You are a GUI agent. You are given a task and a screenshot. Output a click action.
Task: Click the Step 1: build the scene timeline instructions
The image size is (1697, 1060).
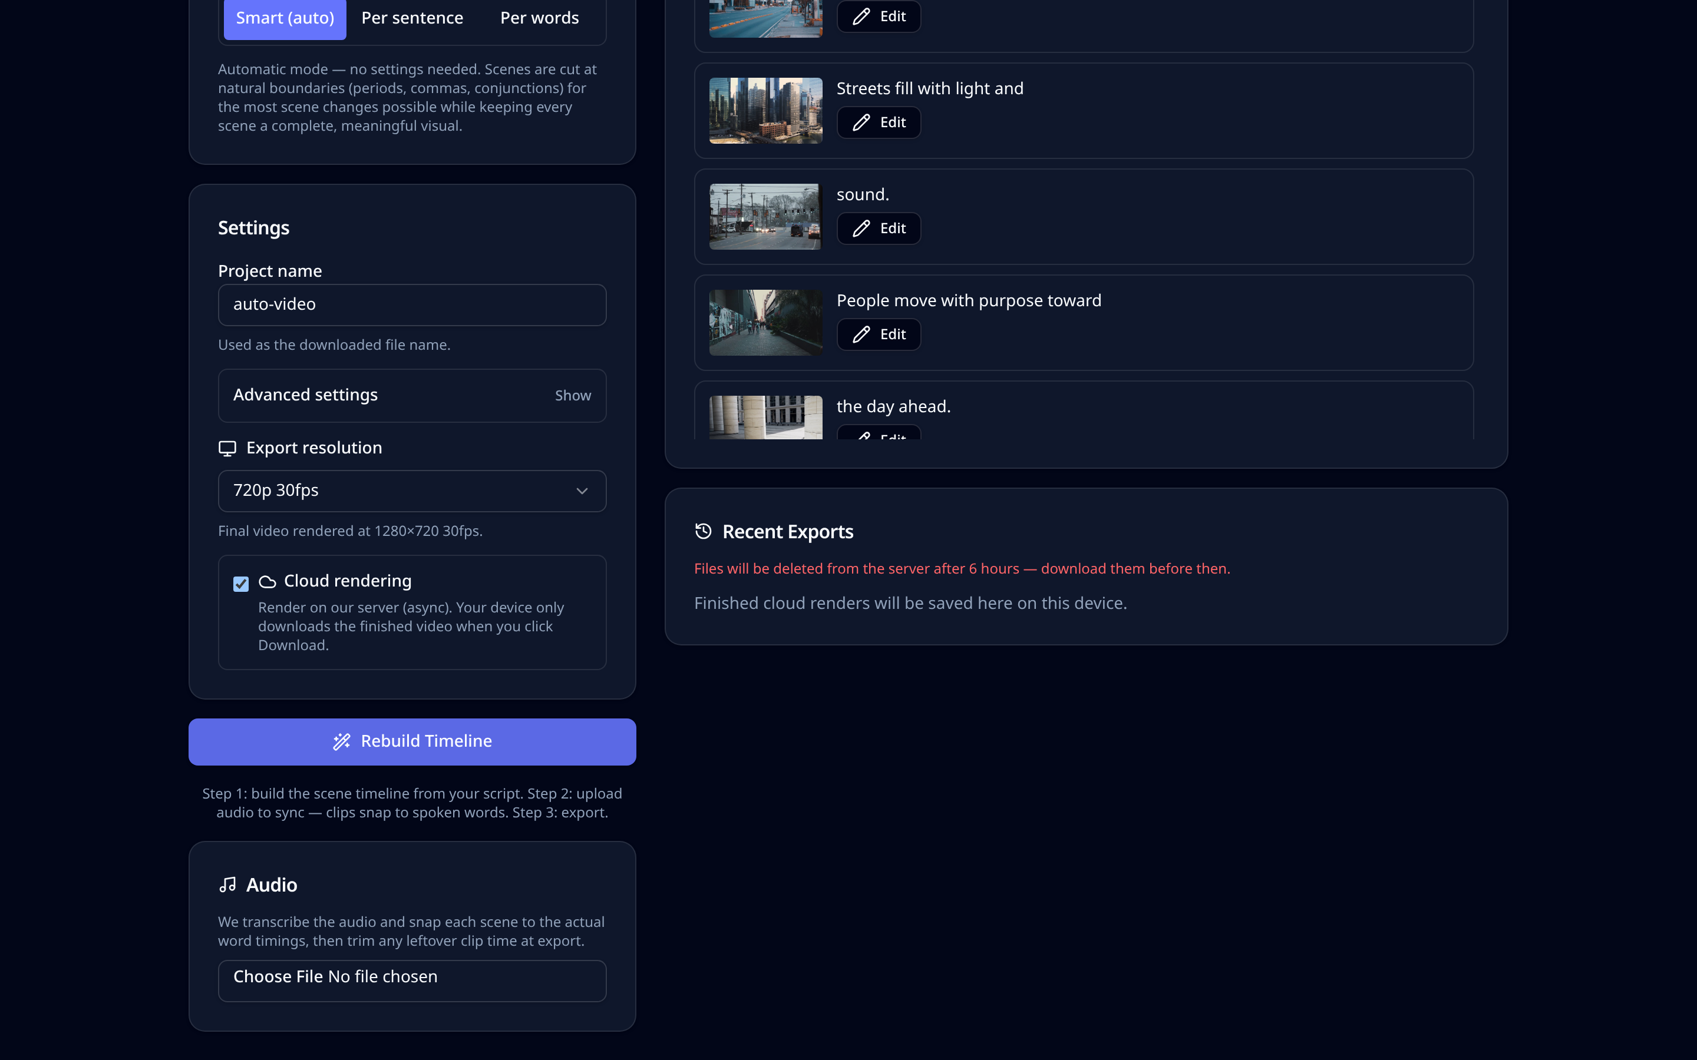click(x=412, y=803)
